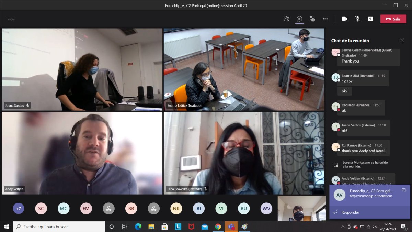Open Google Chrome from the taskbar
This screenshot has height=232, width=412.
point(218,227)
